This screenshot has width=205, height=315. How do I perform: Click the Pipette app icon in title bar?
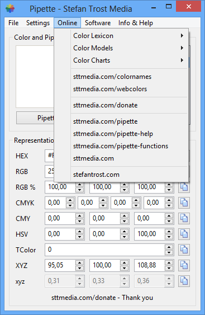(10, 8)
